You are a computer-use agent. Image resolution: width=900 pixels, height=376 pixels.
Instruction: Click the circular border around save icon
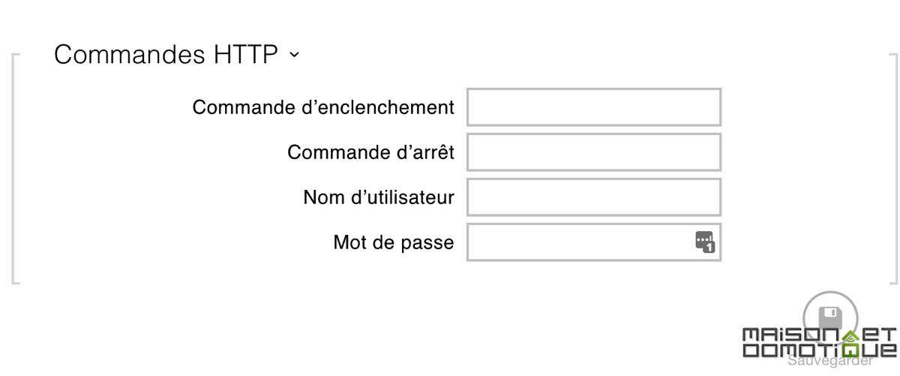(829, 317)
